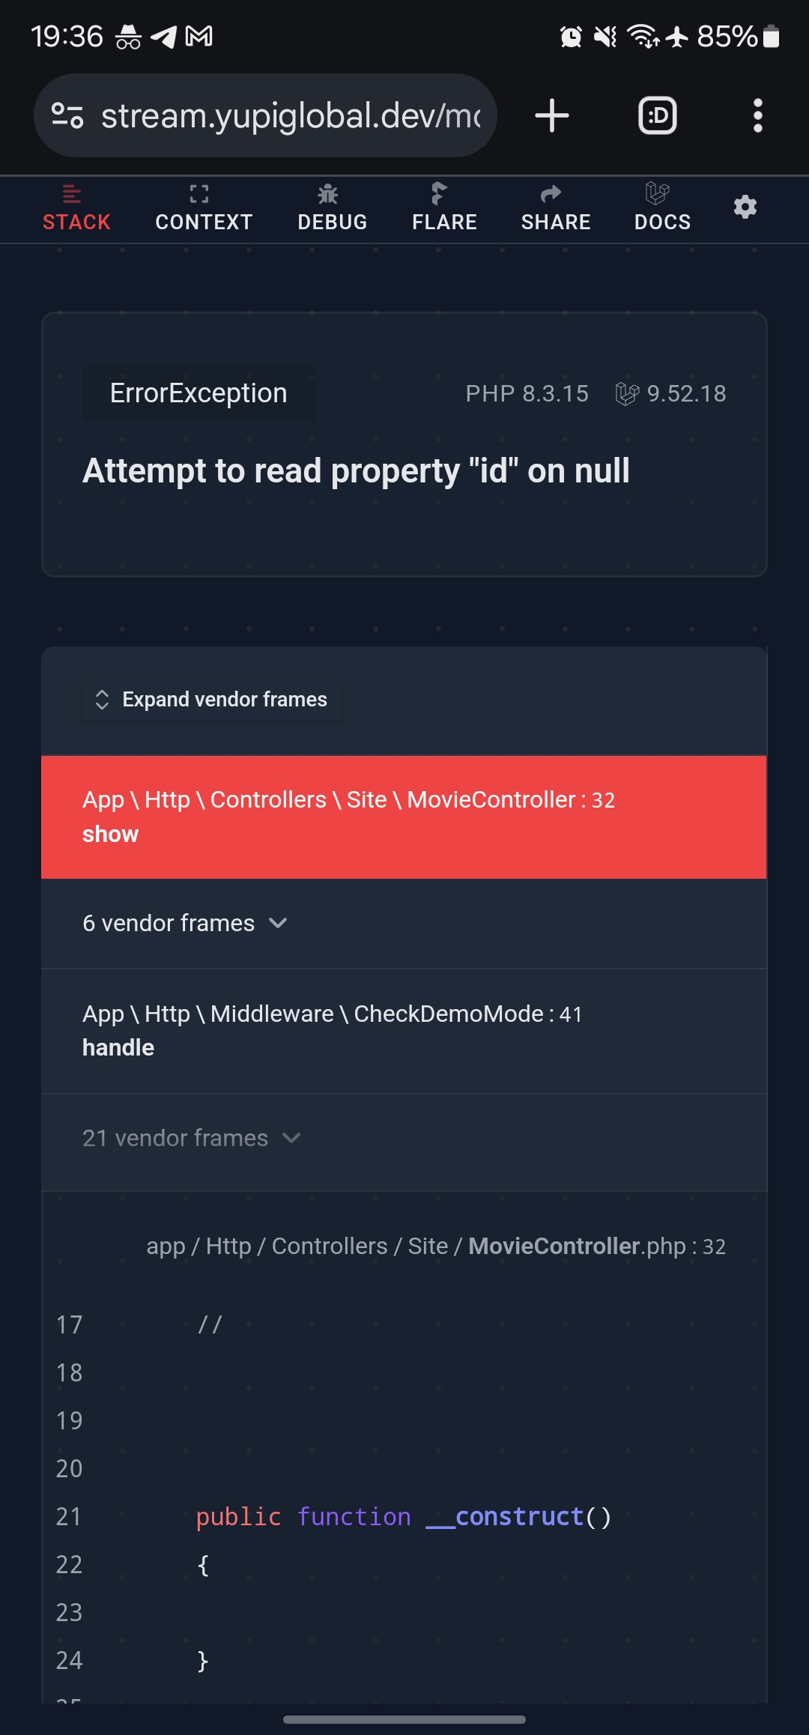
Task: Open the tab switcher icon
Action: (x=658, y=116)
